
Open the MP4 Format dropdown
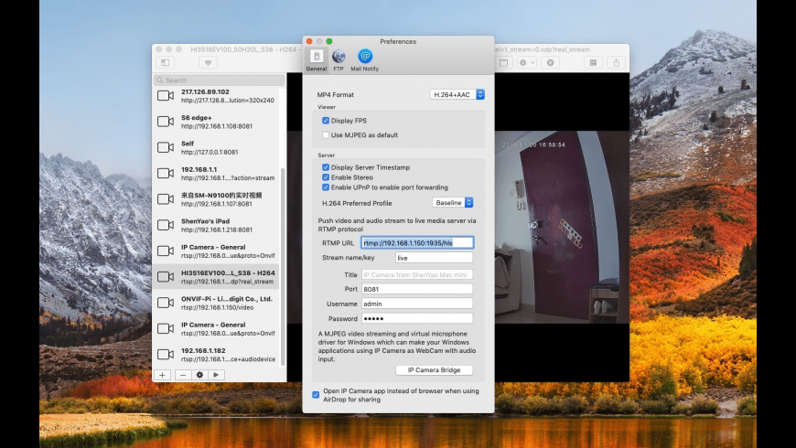[457, 94]
